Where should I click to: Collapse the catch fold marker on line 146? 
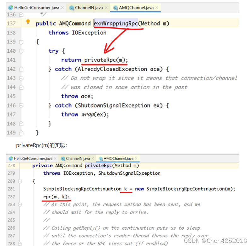[x=21, y=106]
